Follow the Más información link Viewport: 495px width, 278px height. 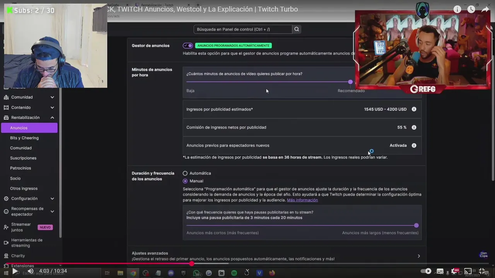click(x=302, y=200)
